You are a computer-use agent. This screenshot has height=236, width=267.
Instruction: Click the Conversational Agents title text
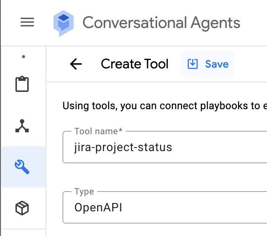point(161,23)
